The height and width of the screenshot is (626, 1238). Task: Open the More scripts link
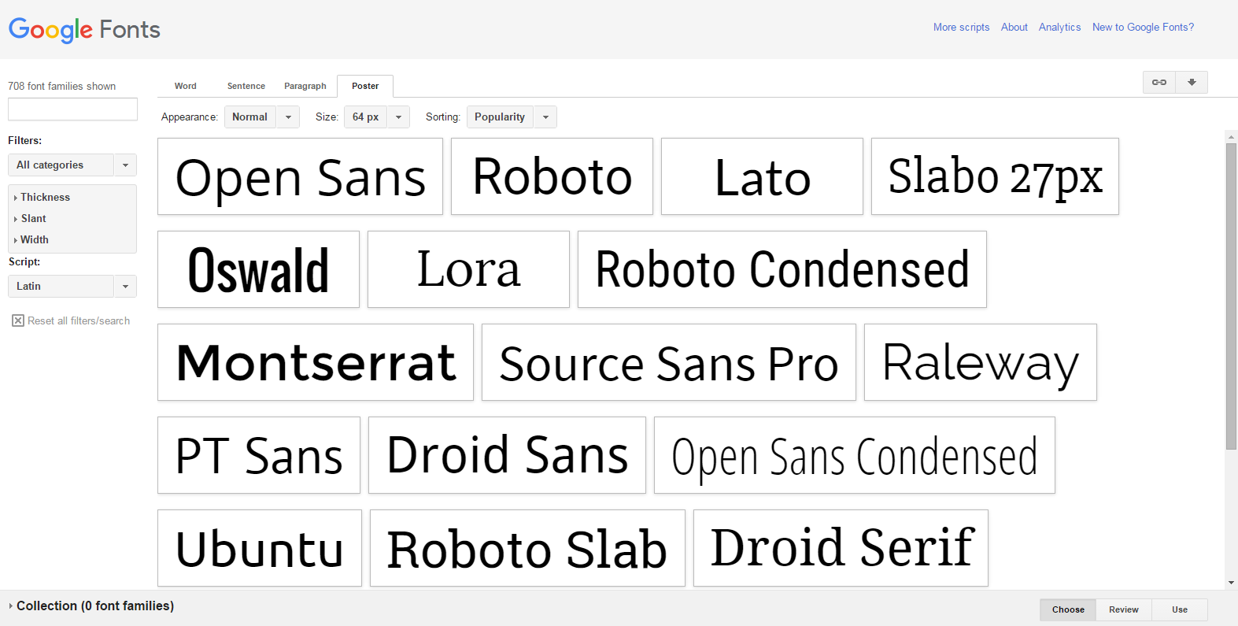(x=961, y=28)
